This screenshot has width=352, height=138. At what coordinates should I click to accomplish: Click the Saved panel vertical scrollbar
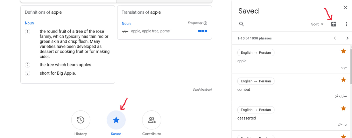click(x=351, y=66)
